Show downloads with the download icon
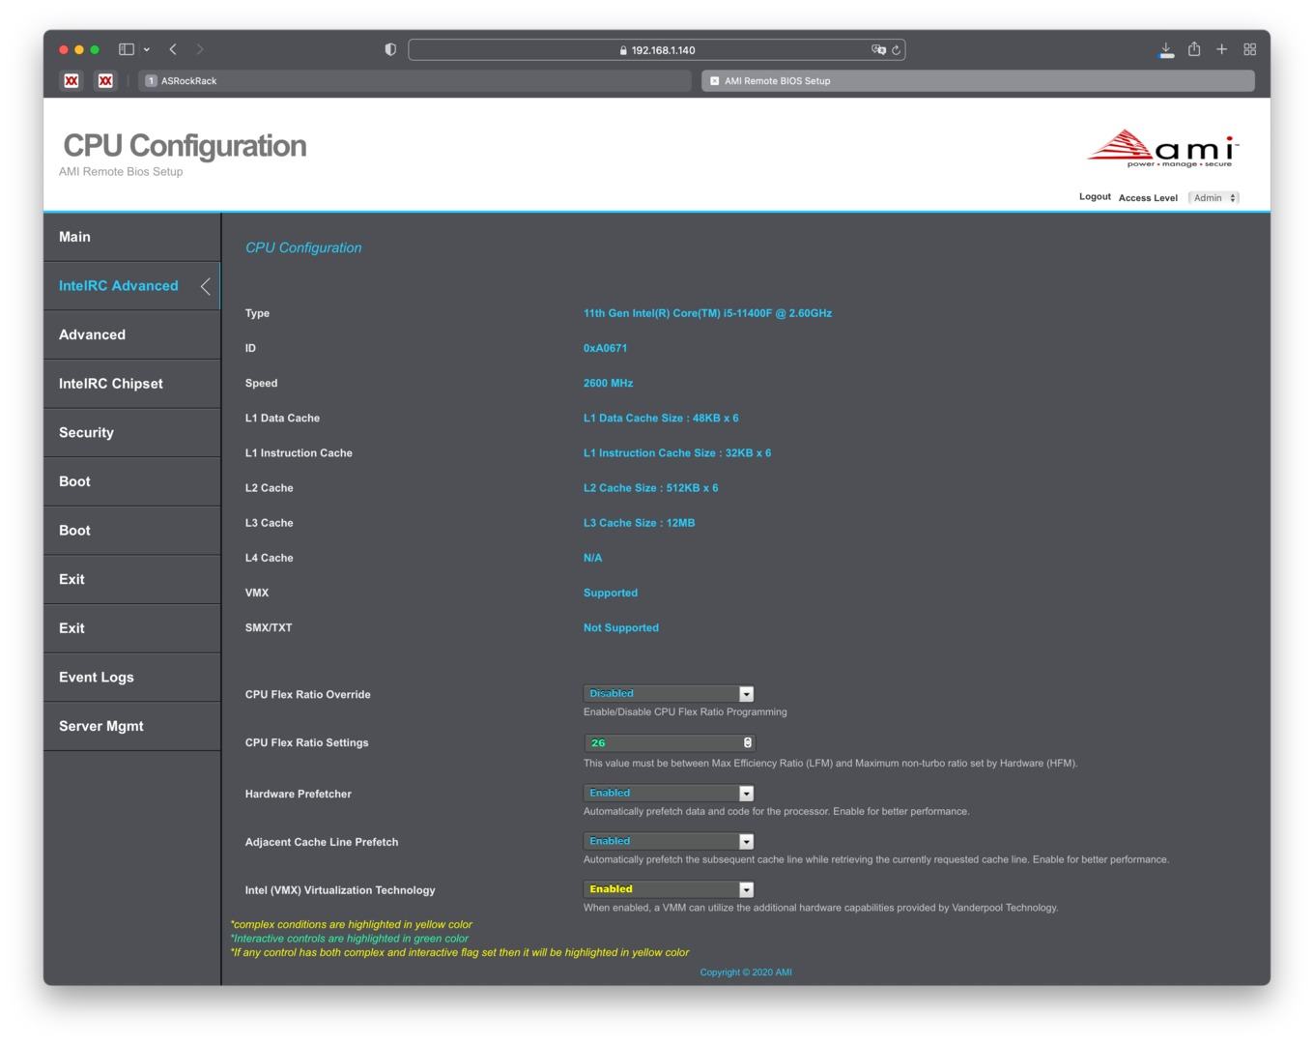Viewport: 1314px width, 1043px height. click(1166, 49)
